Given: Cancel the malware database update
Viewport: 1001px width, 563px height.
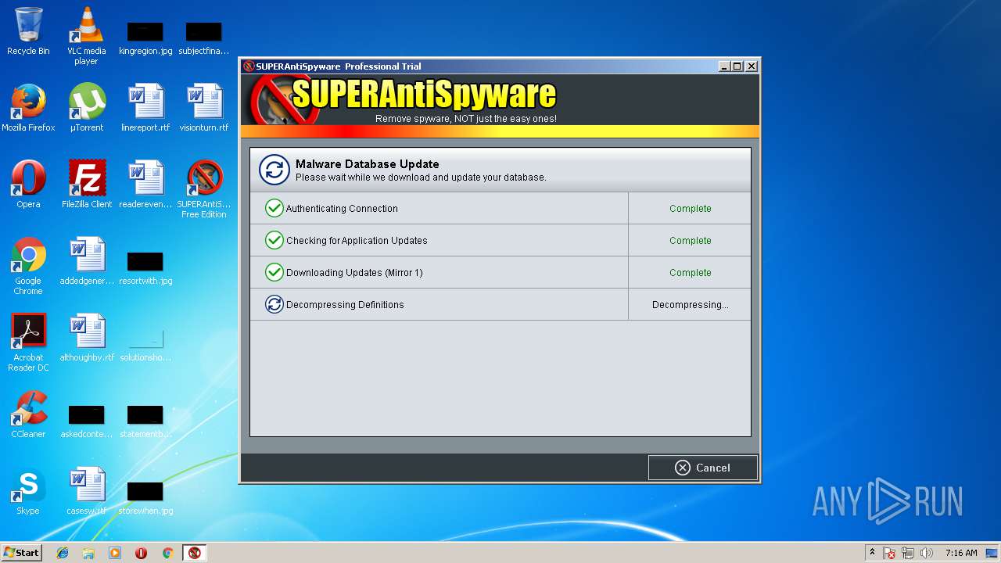Looking at the screenshot, I should (x=702, y=468).
